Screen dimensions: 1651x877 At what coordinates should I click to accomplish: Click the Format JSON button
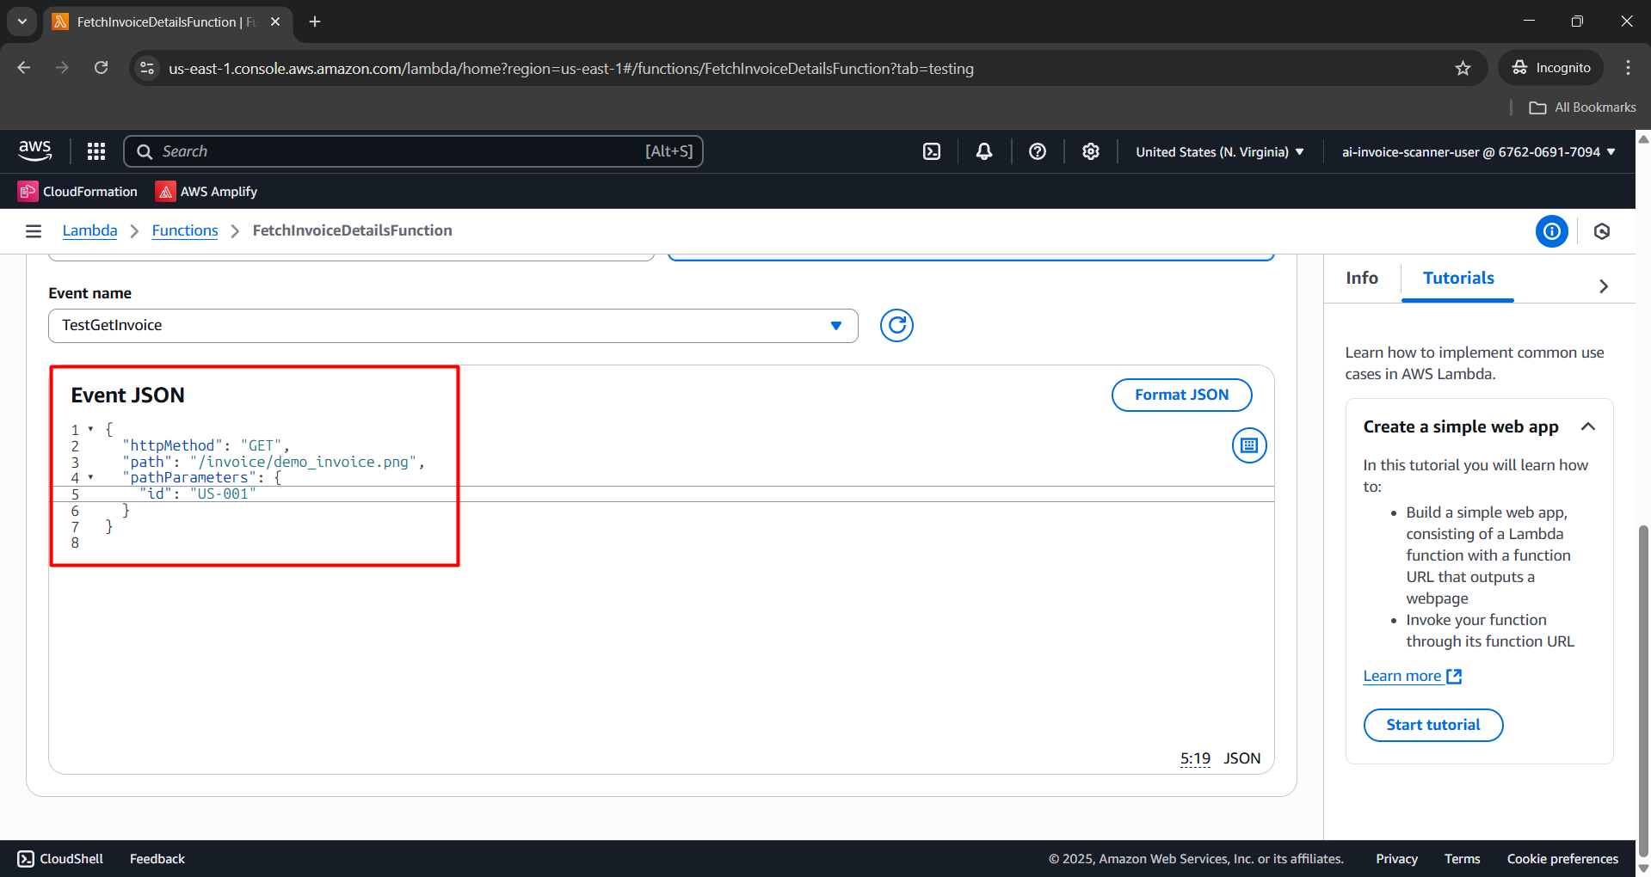(1181, 395)
